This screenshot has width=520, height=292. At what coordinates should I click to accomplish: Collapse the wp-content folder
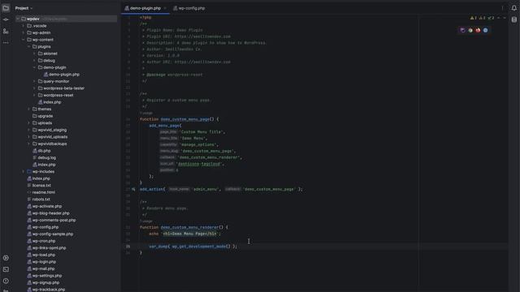pyautogui.click(x=24, y=40)
